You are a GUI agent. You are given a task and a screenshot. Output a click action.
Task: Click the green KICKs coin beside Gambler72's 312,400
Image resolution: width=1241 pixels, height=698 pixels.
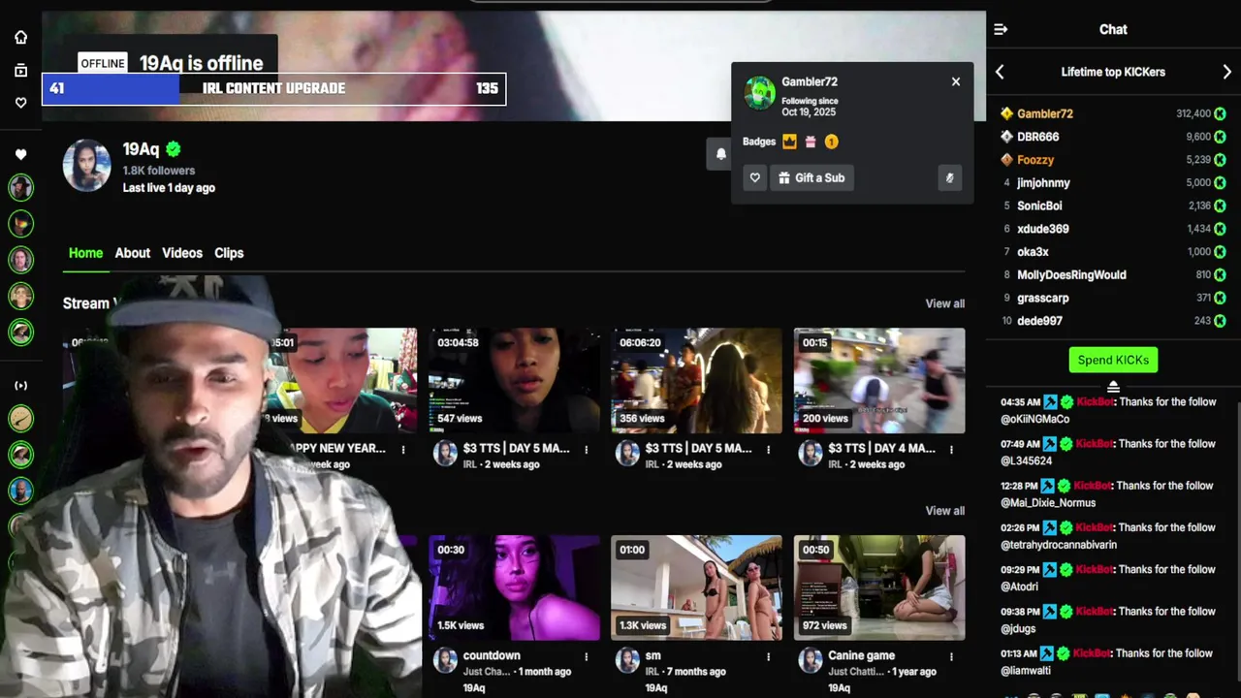point(1220,114)
